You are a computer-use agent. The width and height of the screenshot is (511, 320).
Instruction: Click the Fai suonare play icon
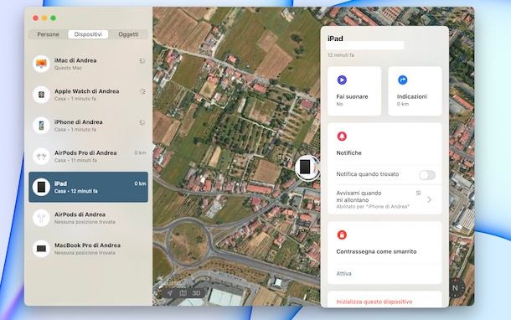coord(342,80)
